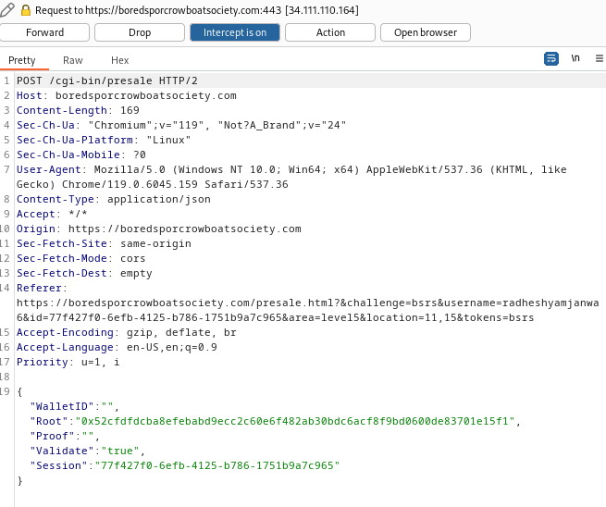Image resolution: width=606 pixels, height=507 pixels.
Task: Open the hamburger menu in editor toolbar
Action: [x=598, y=58]
